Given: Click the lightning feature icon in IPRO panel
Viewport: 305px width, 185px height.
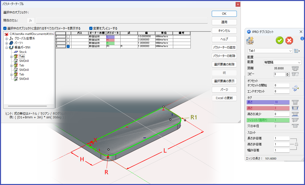Looking at the screenshot, I should 250,41.
